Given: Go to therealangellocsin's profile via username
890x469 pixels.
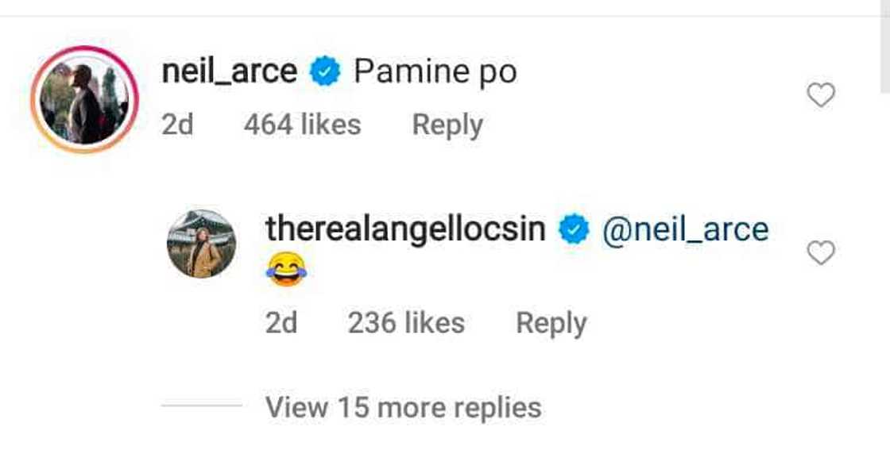Looking at the screenshot, I should [x=405, y=229].
